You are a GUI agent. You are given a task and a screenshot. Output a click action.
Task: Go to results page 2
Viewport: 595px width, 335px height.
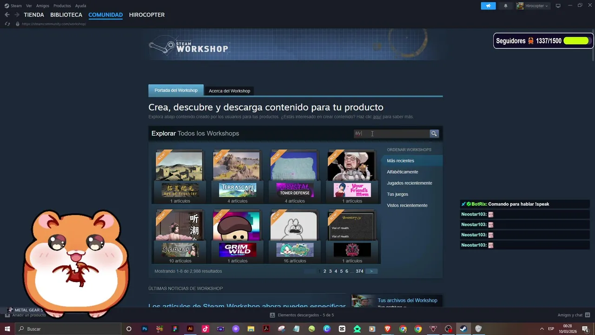click(325, 271)
